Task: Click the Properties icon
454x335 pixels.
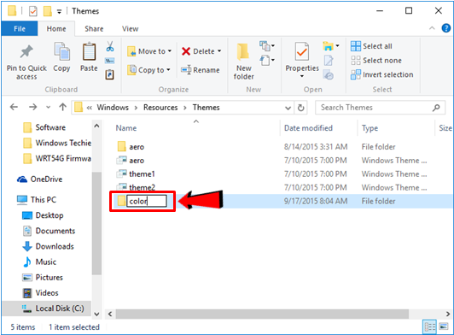Action: pos(302,51)
